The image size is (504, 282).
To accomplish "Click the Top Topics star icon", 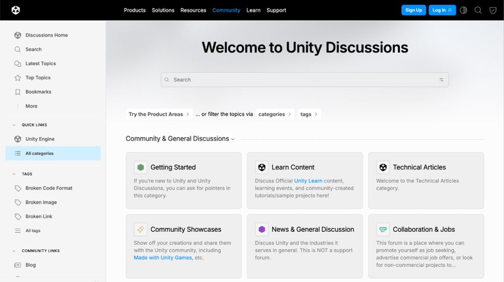I will (18, 77).
